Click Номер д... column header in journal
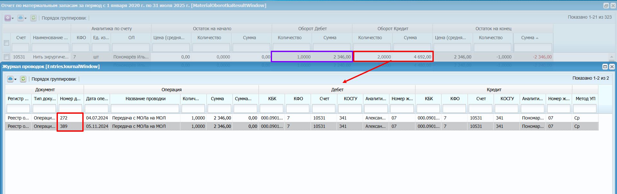Screen dimensions: 617x194 pos(70,99)
